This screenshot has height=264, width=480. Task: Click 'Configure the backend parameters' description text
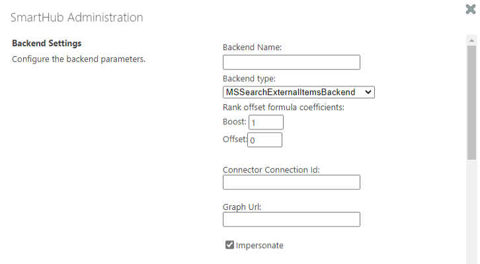pyautogui.click(x=79, y=59)
